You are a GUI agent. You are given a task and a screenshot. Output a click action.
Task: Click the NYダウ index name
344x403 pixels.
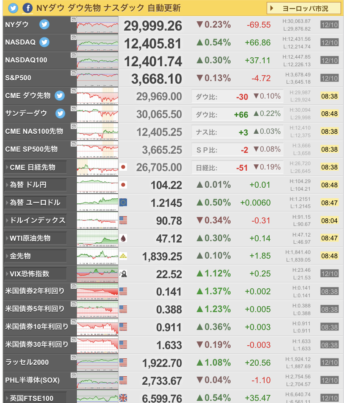click(17, 25)
